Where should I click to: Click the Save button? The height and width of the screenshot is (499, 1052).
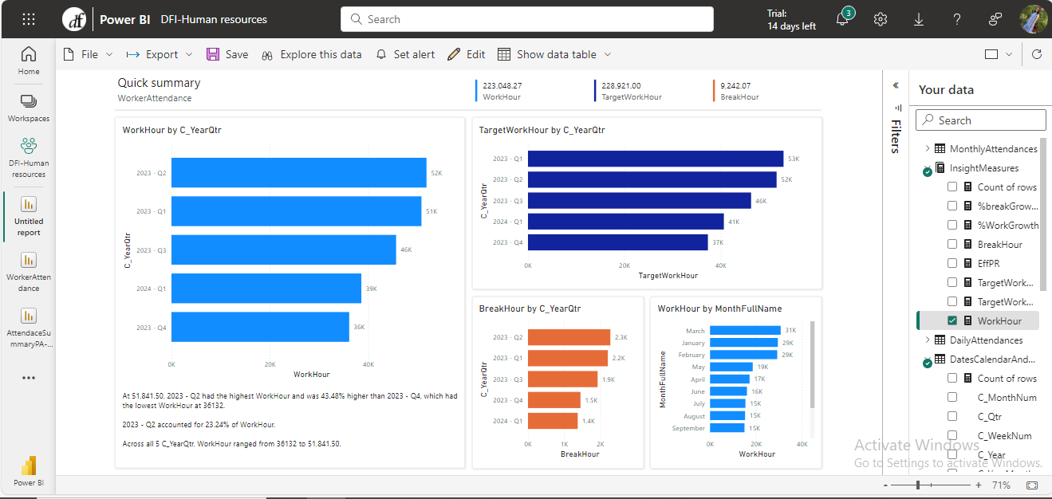point(227,54)
